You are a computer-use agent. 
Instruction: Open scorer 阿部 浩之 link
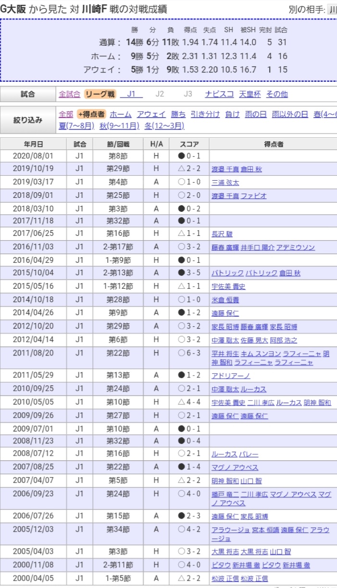click(284, 340)
